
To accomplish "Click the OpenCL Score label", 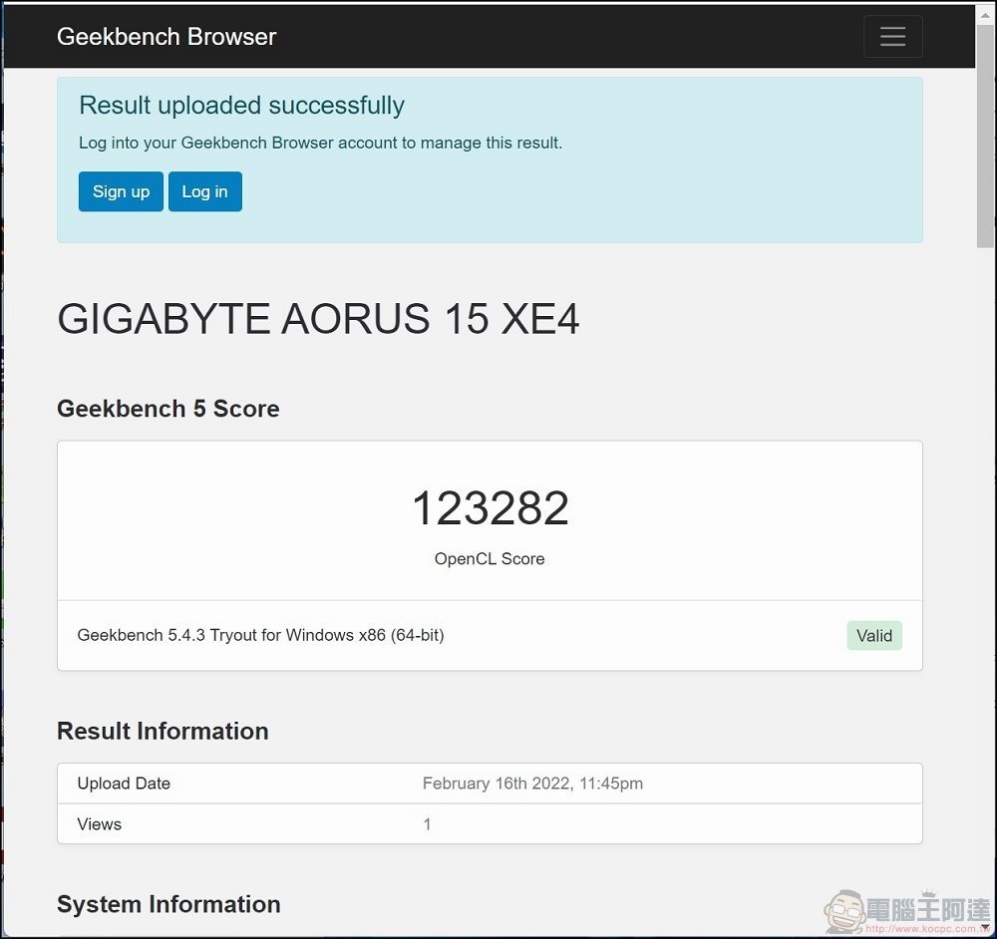I will tap(490, 558).
